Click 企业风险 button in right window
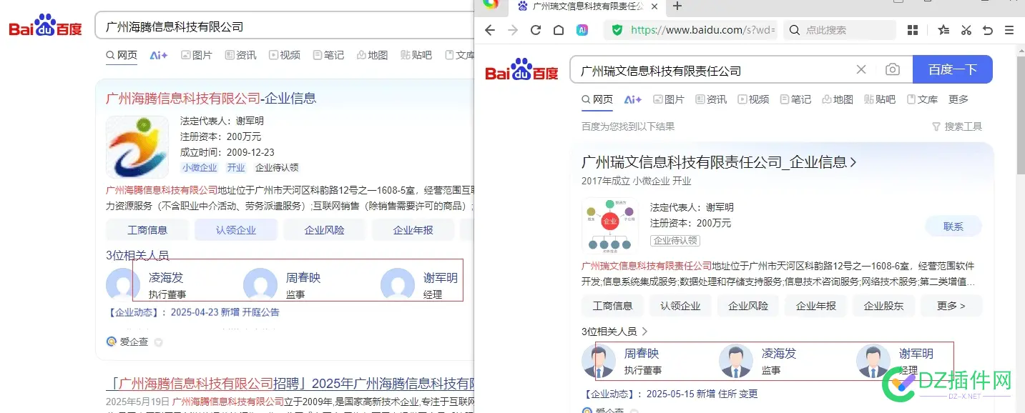Viewport: 1025px width, 413px height. (x=748, y=306)
